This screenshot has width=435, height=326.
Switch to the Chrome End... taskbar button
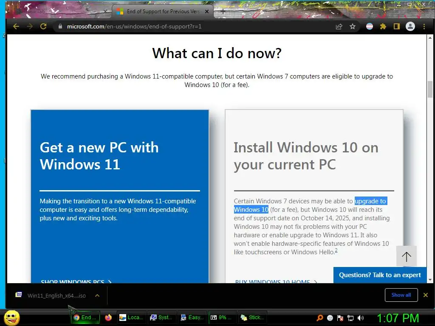[85, 318]
